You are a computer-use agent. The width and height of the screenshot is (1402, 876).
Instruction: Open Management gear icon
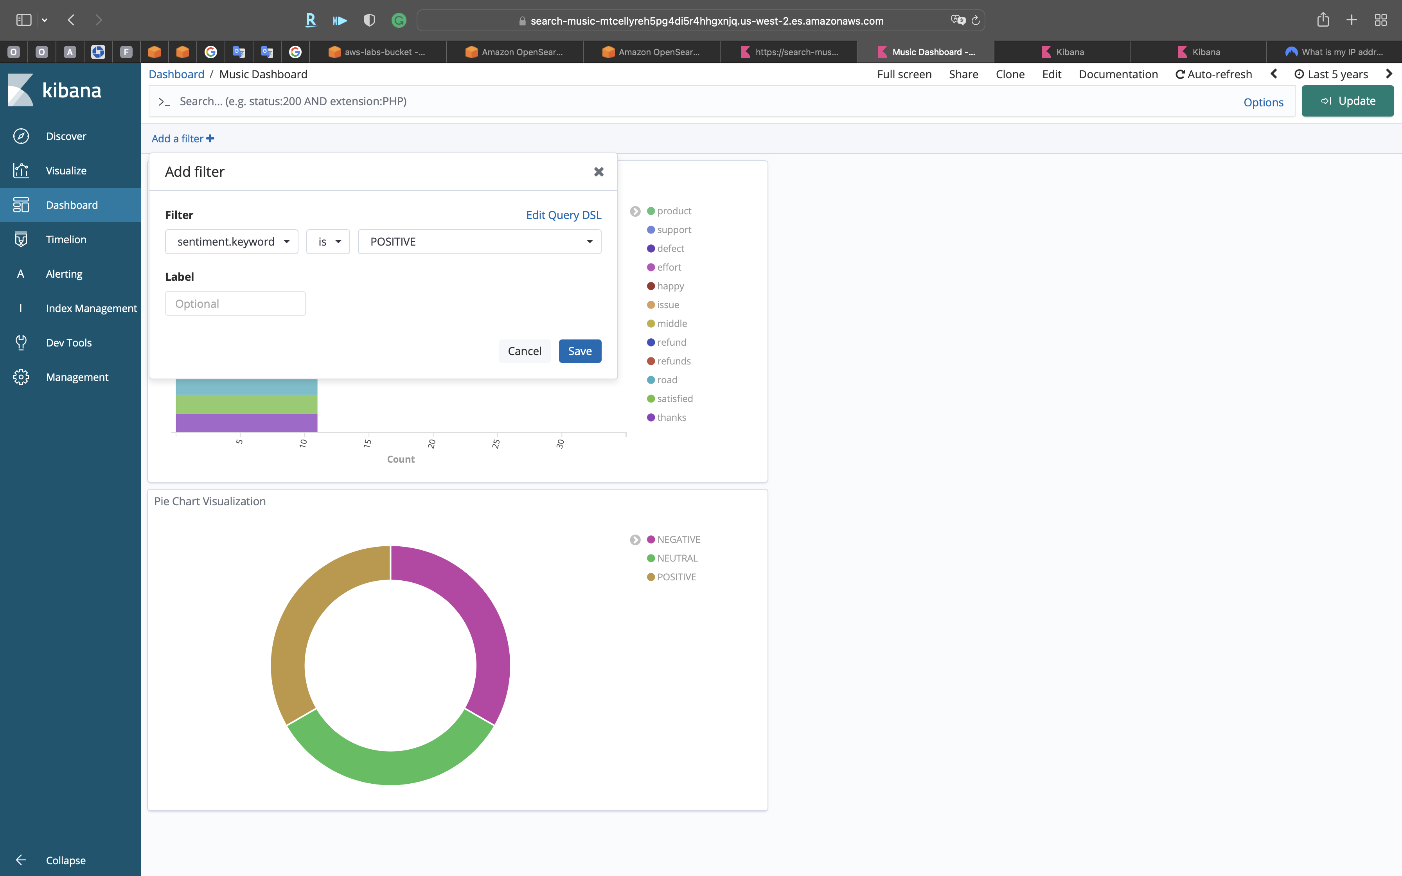click(x=22, y=377)
